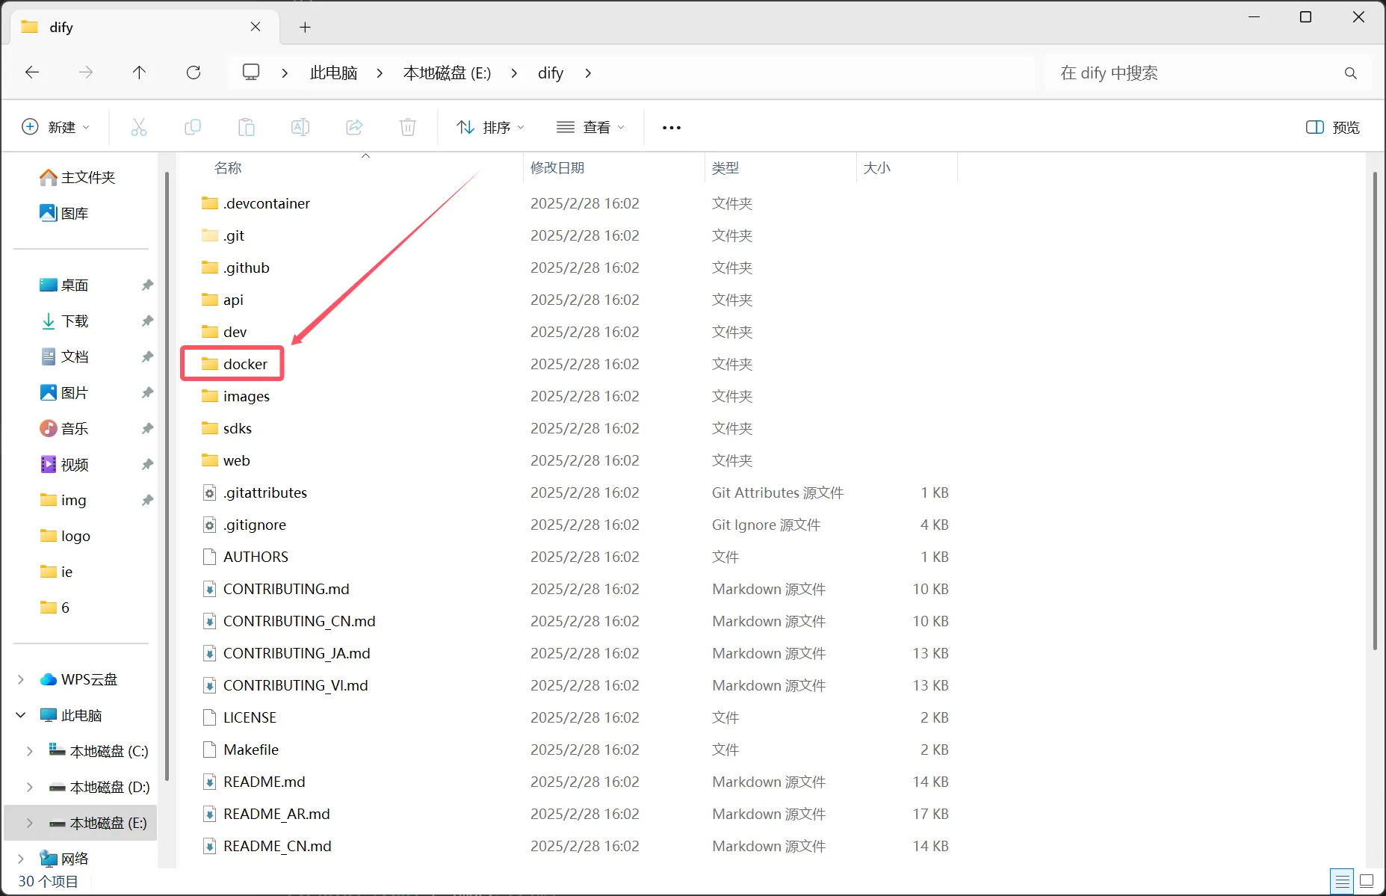The height and width of the screenshot is (896, 1386).
Task: Select the .gitignore file row
Action: tap(575, 525)
